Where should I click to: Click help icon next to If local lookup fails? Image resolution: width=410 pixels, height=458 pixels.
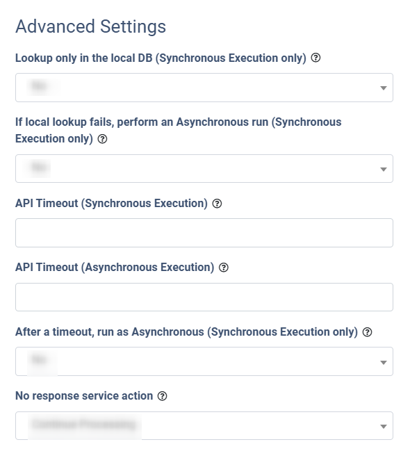[102, 139]
